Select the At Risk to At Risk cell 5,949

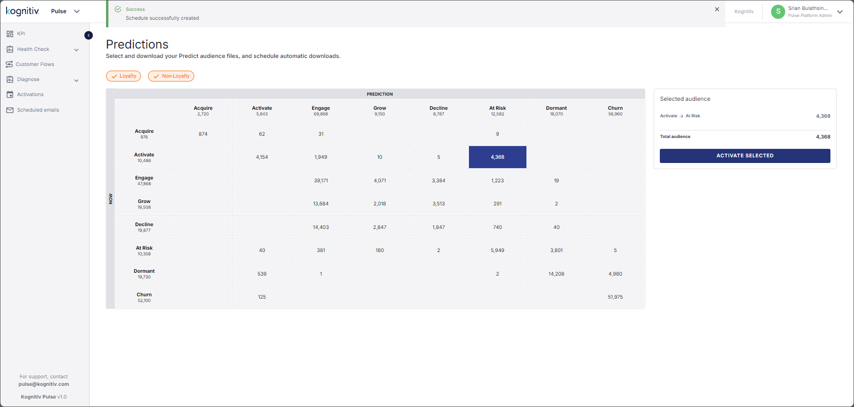pyautogui.click(x=497, y=250)
